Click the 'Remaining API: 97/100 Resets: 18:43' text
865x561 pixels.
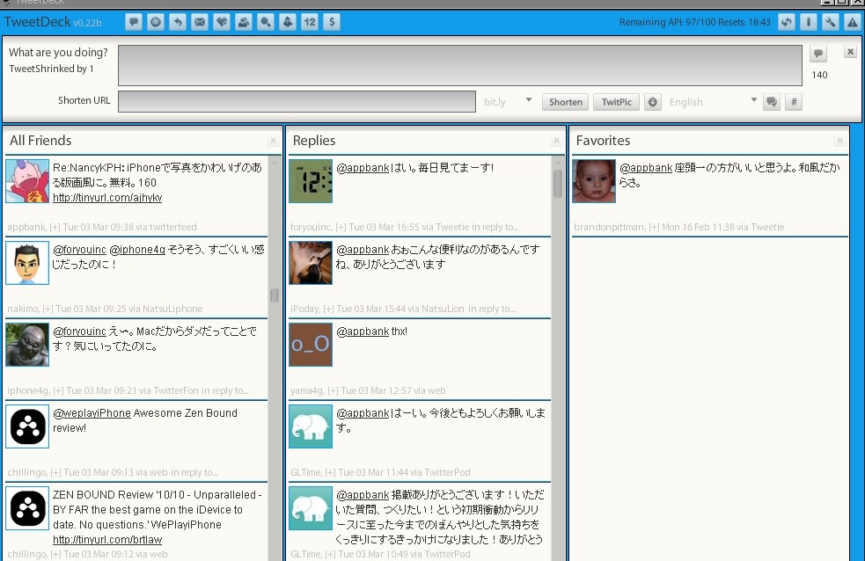pyautogui.click(x=694, y=23)
